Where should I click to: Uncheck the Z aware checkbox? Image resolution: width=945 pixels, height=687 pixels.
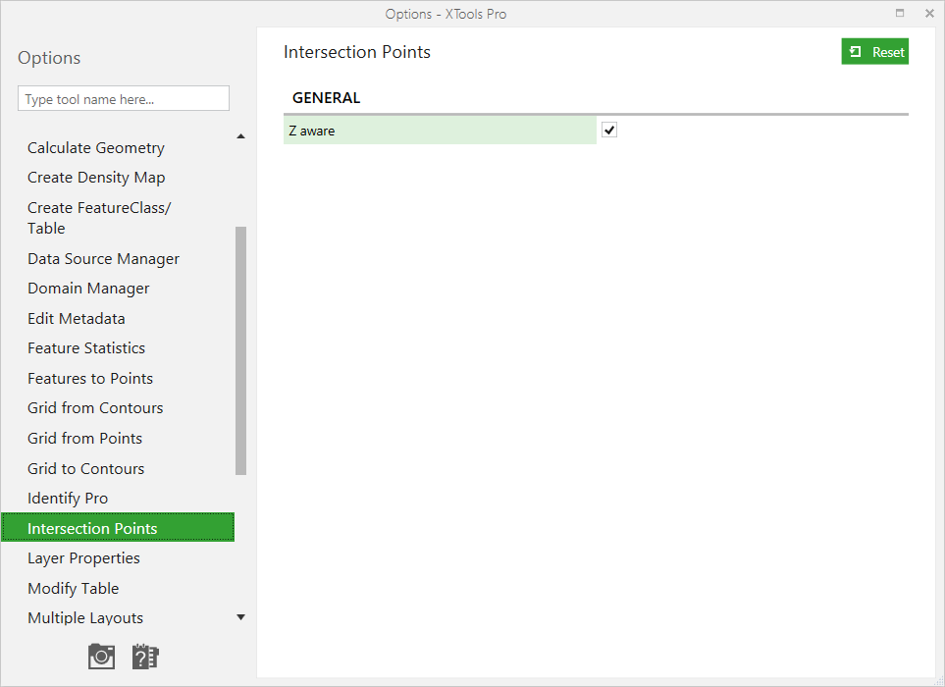point(609,131)
